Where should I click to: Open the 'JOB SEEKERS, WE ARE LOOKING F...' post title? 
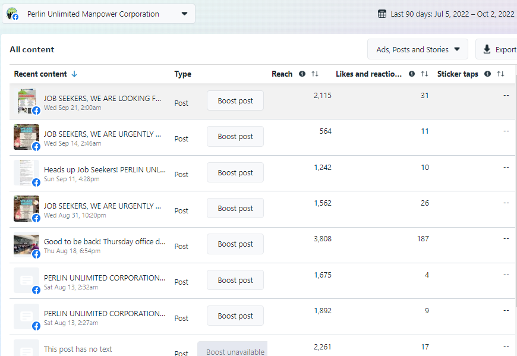[x=103, y=98]
